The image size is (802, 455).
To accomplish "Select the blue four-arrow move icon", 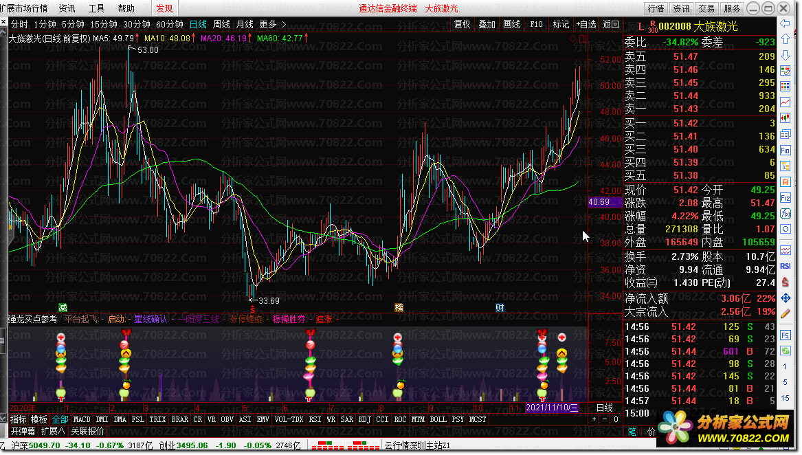I will [x=785, y=298].
